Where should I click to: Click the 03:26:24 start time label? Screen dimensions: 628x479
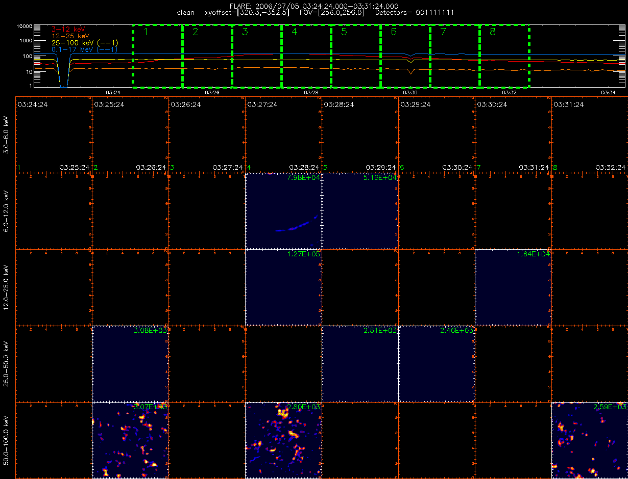pyautogui.click(x=186, y=104)
